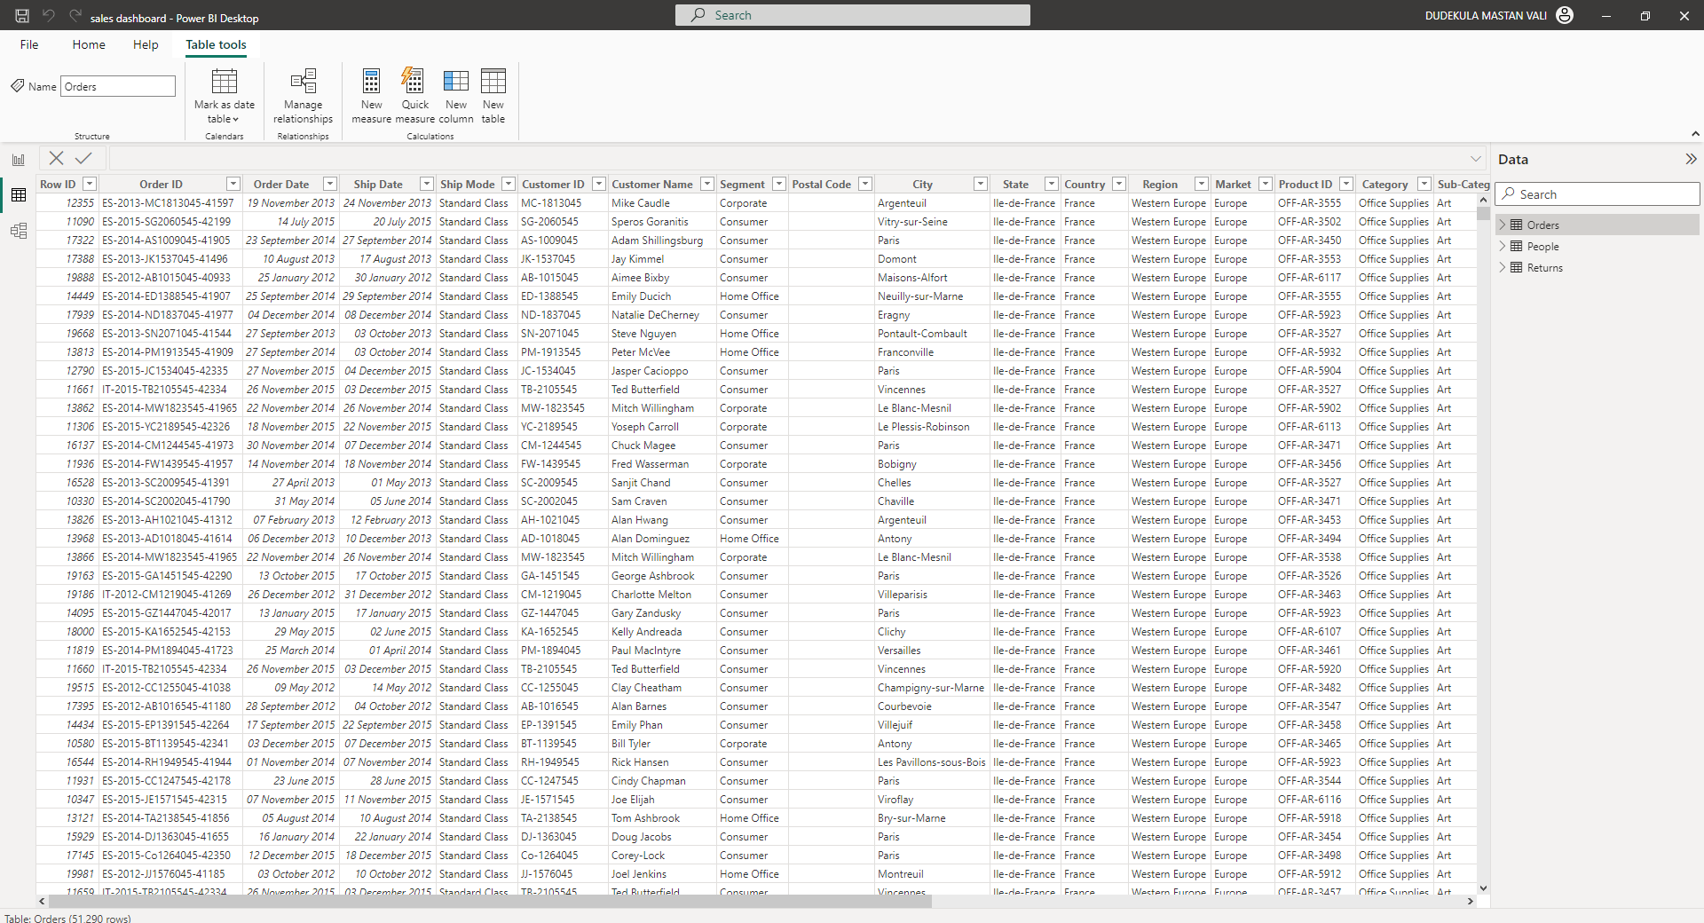Expand the Returns table in Data pane

[1503, 267]
